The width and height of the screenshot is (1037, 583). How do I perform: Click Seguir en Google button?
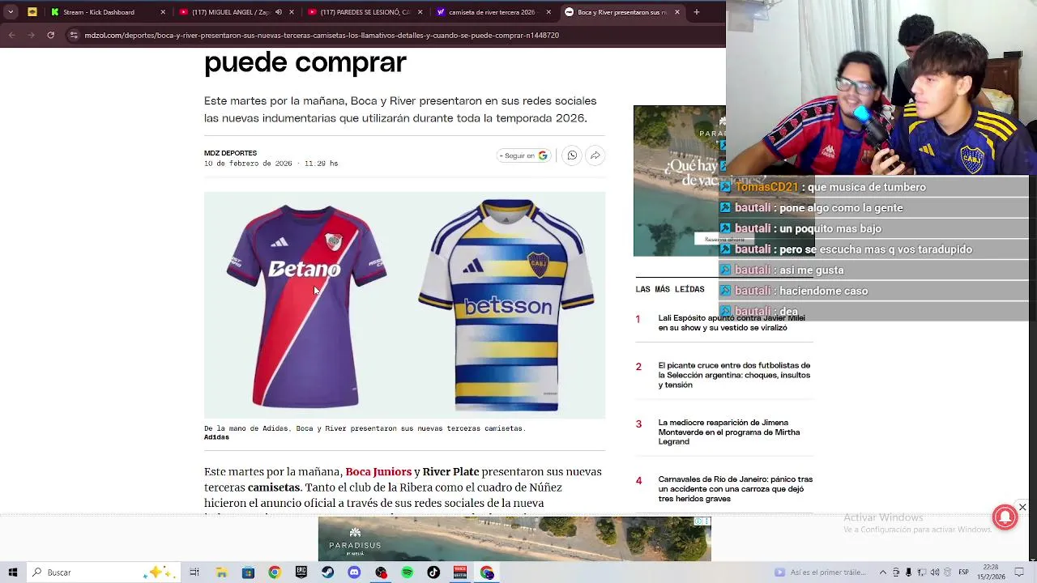pyautogui.click(x=523, y=155)
